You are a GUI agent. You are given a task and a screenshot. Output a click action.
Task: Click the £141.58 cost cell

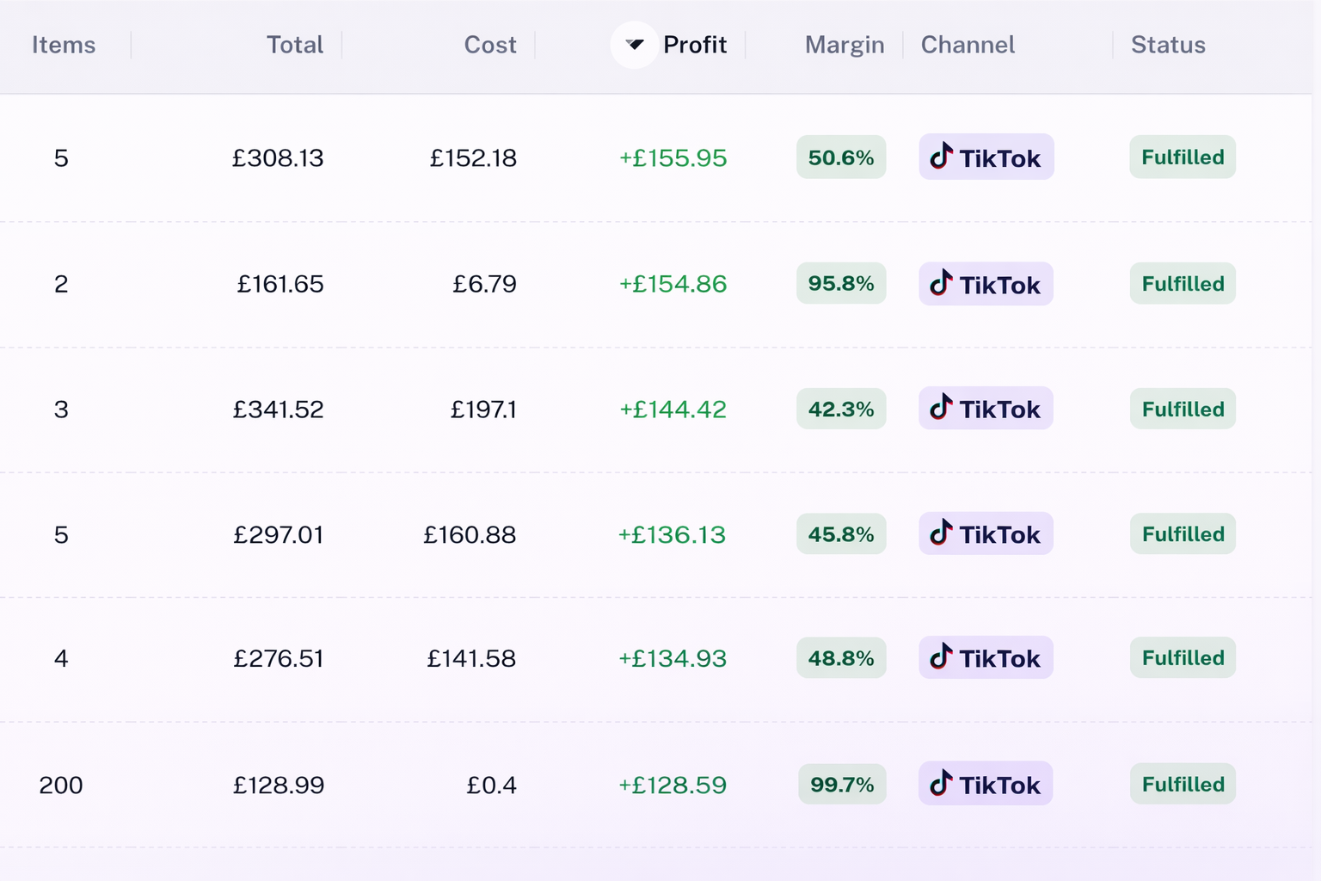tap(471, 659)
